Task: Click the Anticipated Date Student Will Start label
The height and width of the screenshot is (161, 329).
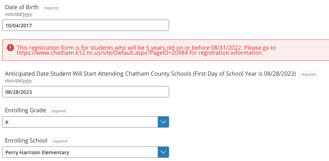Action: click(150, 74)
